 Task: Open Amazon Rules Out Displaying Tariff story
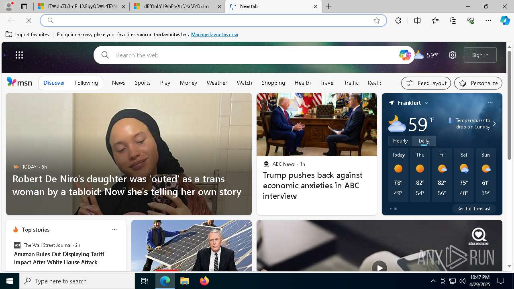[x=59, y=258]
